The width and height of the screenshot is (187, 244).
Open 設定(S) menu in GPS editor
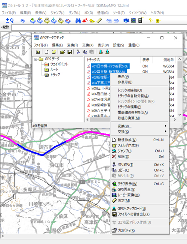[119, 45]
